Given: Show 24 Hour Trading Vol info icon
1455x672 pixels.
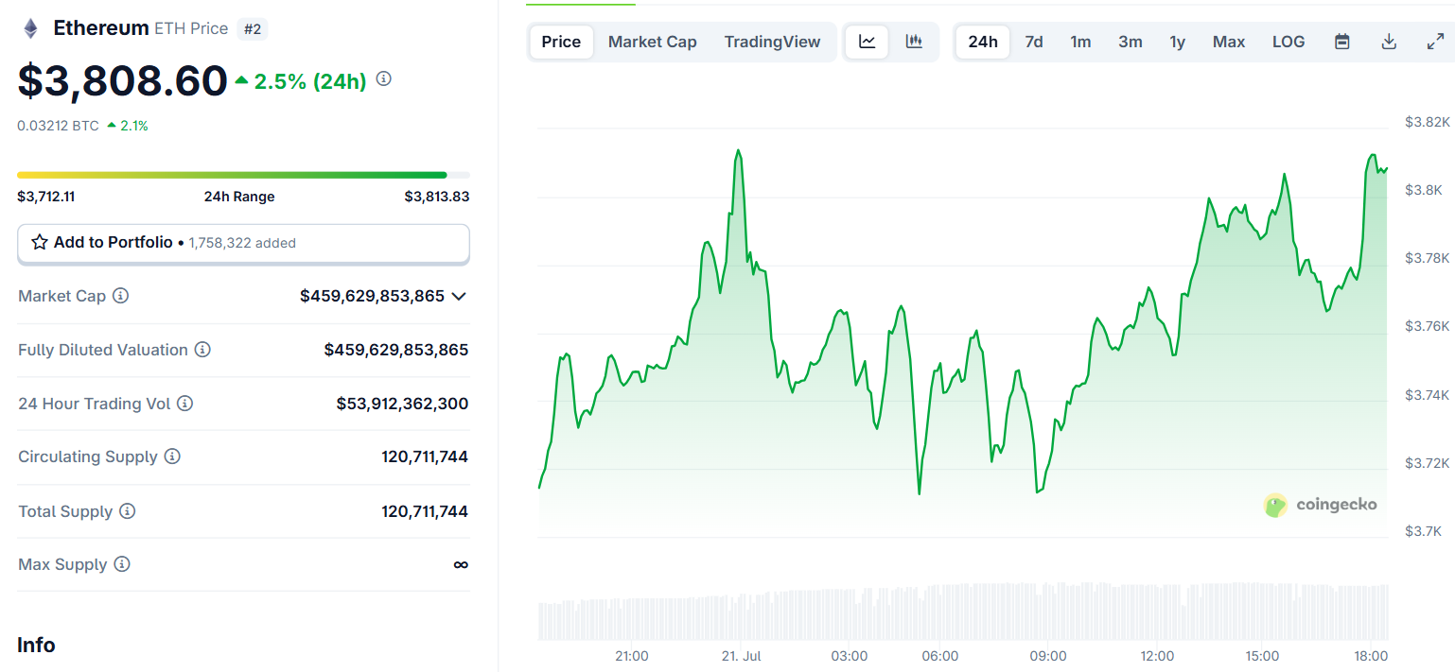Looking at the screenshot, I should (185, 404).
